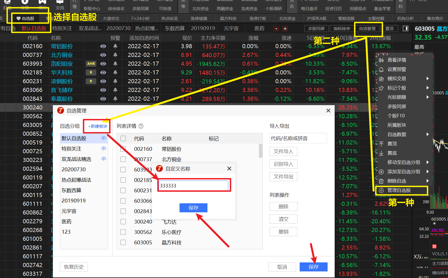Toggle the eye icon for 常铝股份
The height and width of the screenshot is (278, 448).
pos(103,46)
